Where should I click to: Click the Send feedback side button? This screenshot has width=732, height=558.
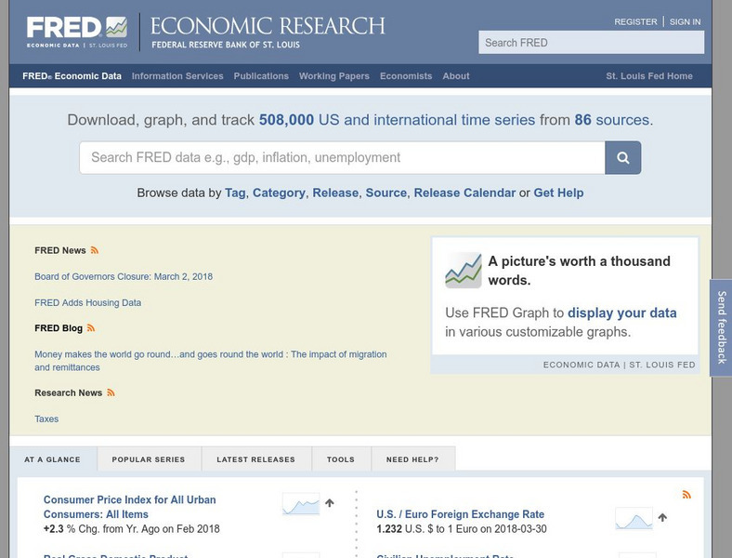click(721, 327)
